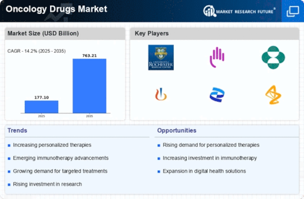This screenshot has width=304, height=199.
Task: Click the 2025 bar in chart
Action: pos(41,107)
